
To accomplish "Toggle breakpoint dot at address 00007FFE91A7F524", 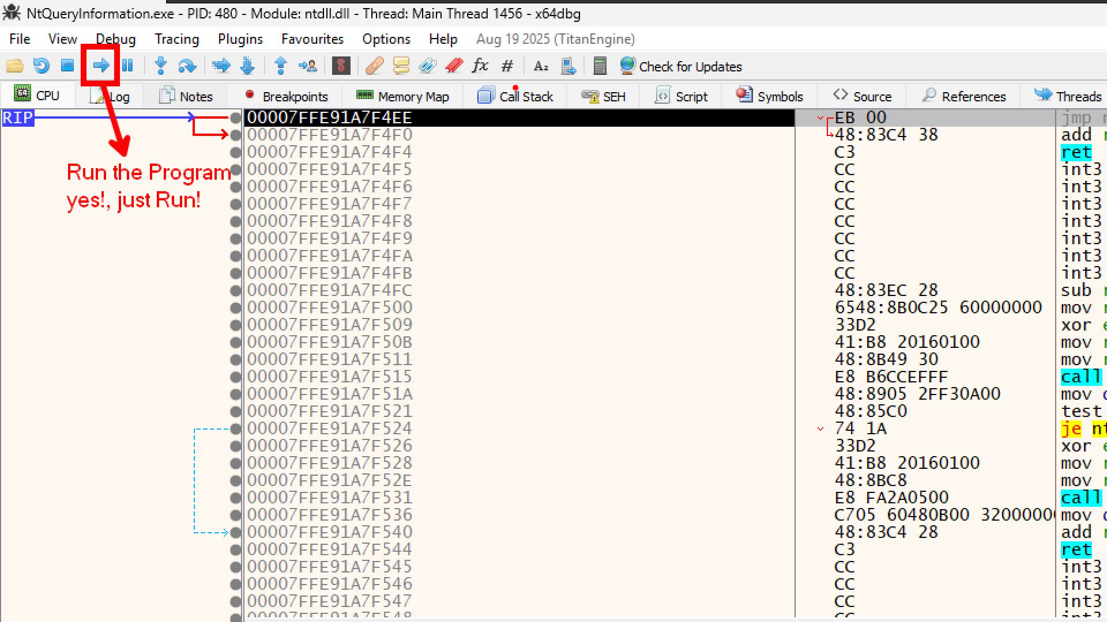I will [x=235, y=429].
